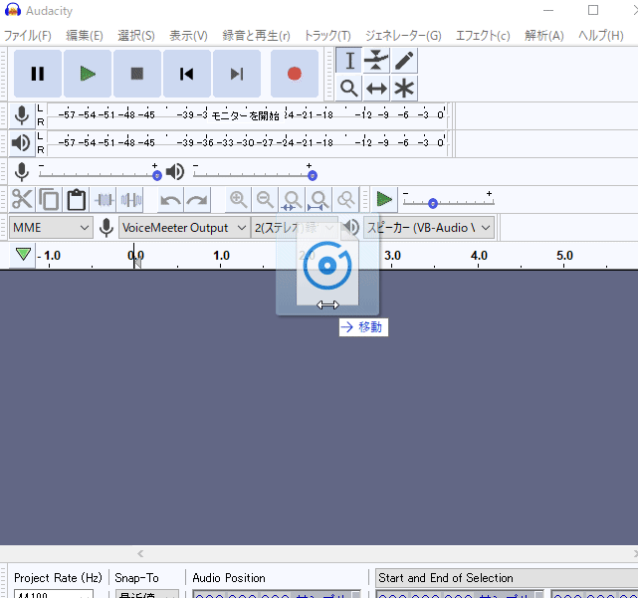Toggle the Selection I-beam tool
Viewport: 638px width, 598px height.
pos(349,61)
